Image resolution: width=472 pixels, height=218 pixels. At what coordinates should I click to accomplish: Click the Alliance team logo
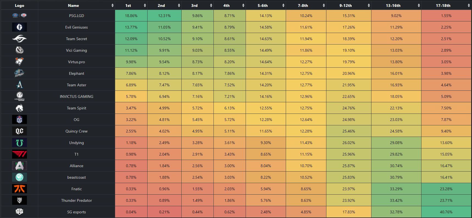tap(20, 166)
